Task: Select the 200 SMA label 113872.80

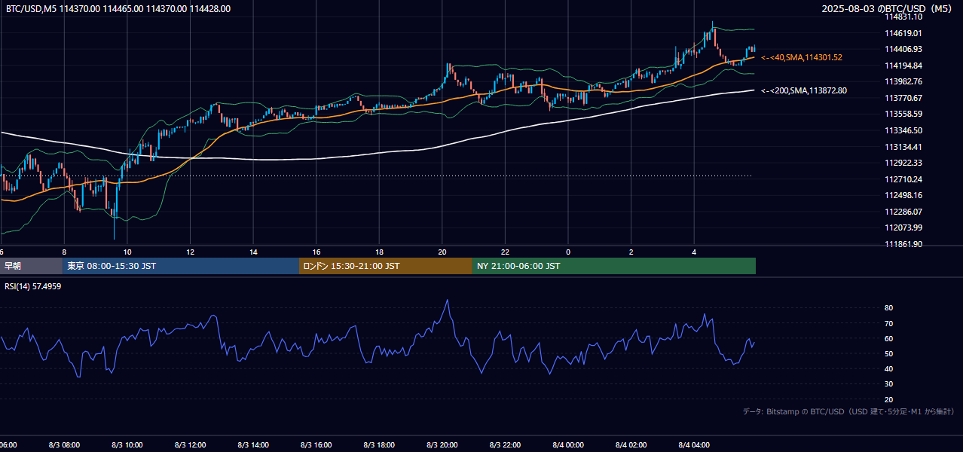Action: coord(804,90)
